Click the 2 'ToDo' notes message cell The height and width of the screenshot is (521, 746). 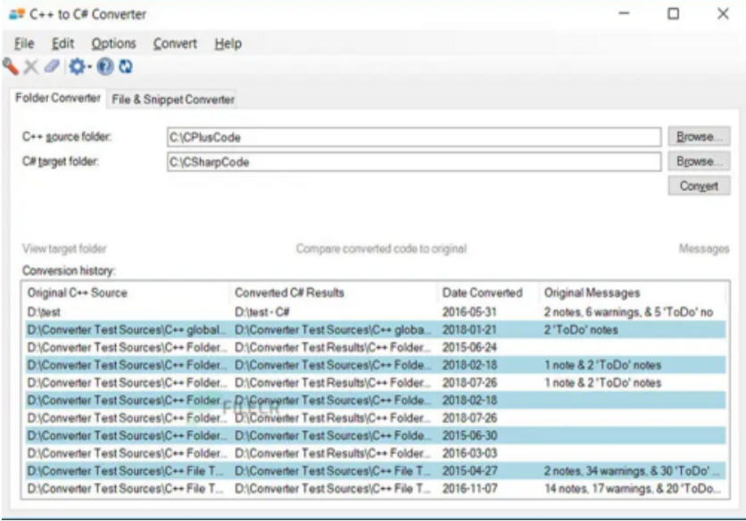tap(581, 330)
